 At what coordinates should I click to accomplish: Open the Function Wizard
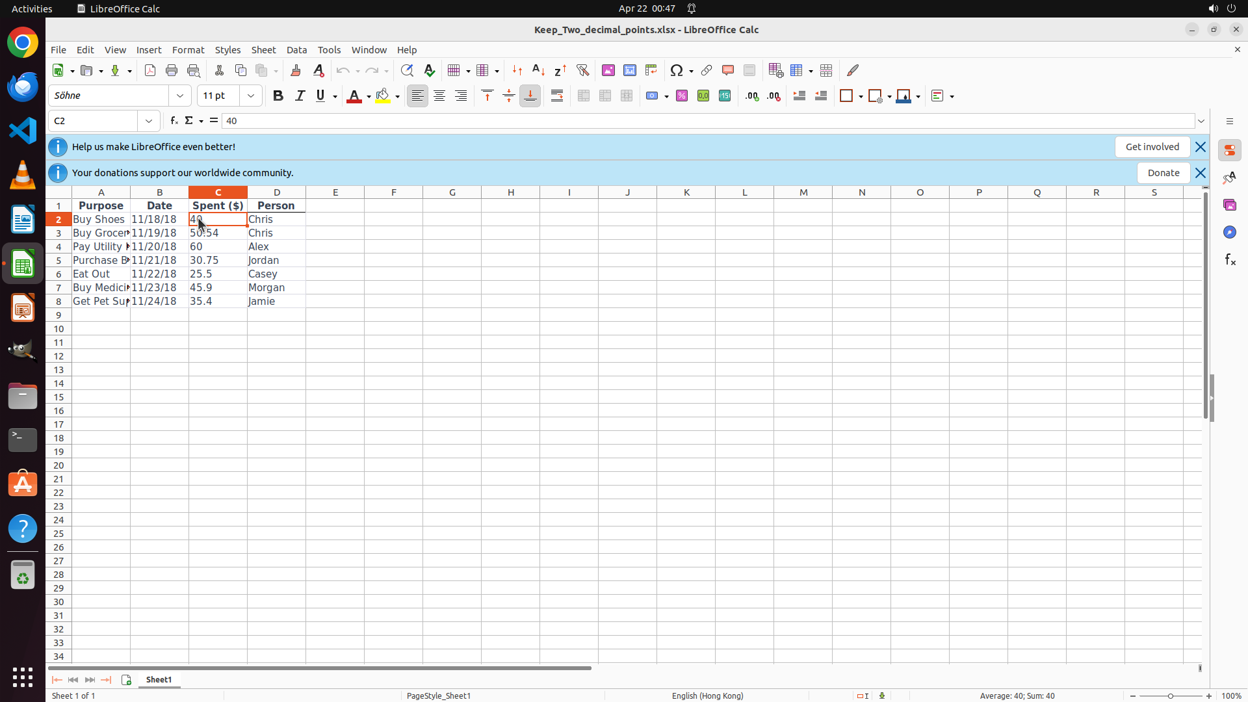click(x=174, y=121)
